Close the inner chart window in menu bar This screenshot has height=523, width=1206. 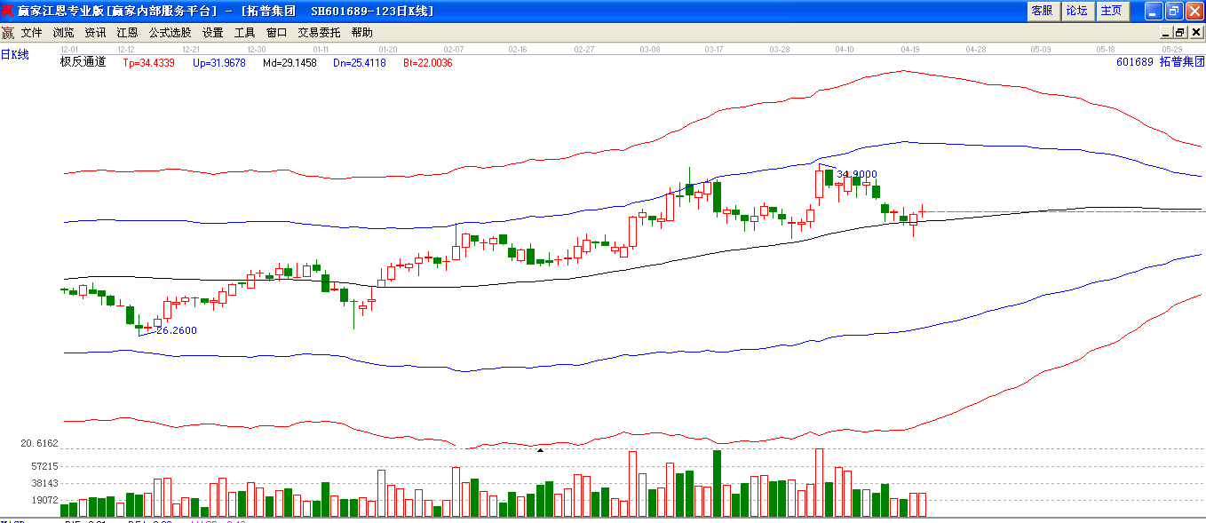click(x=1195, y=32)
